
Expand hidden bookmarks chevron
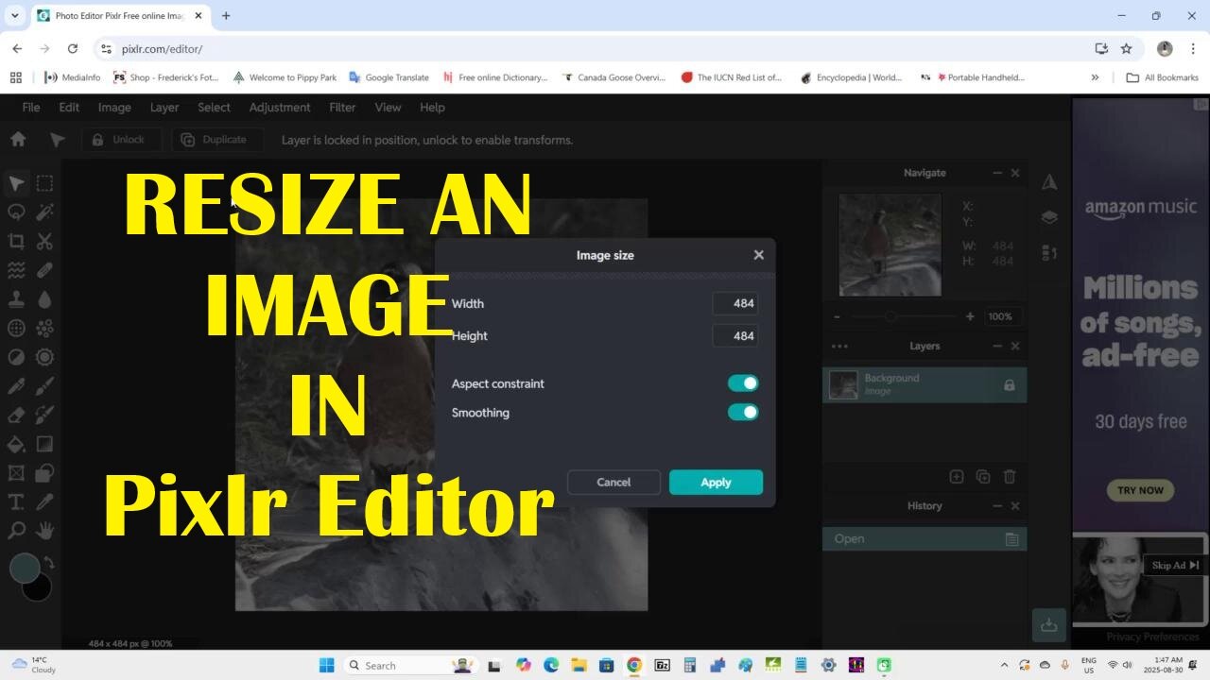1095,77
